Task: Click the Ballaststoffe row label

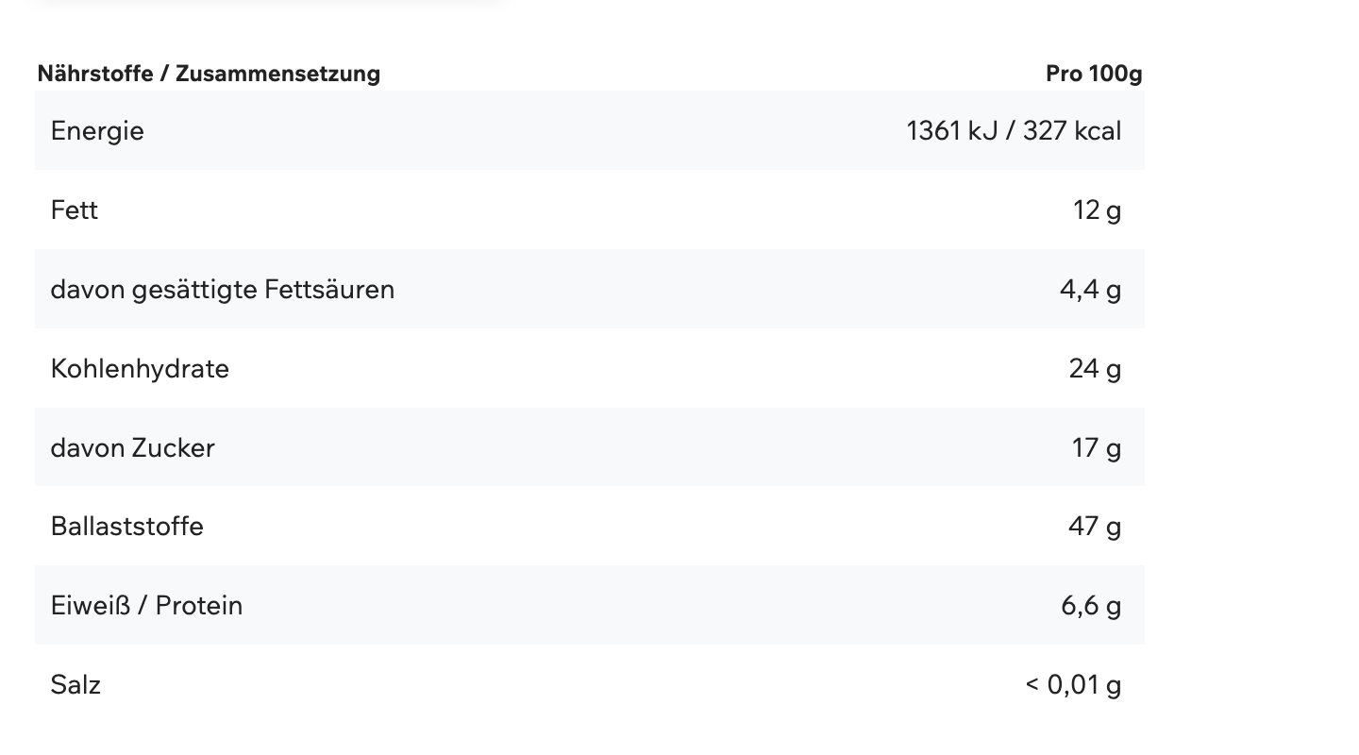Action: pyautogui.click(x=127, y=527)
